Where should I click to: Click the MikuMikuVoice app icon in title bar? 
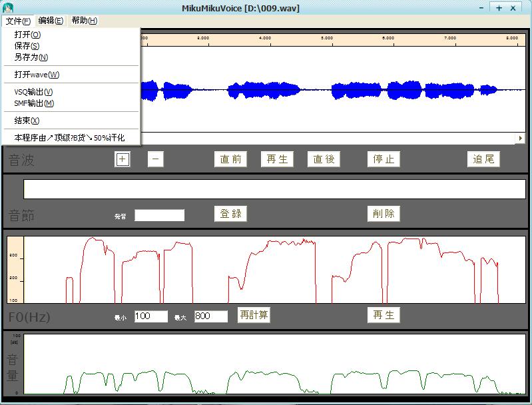7,7
